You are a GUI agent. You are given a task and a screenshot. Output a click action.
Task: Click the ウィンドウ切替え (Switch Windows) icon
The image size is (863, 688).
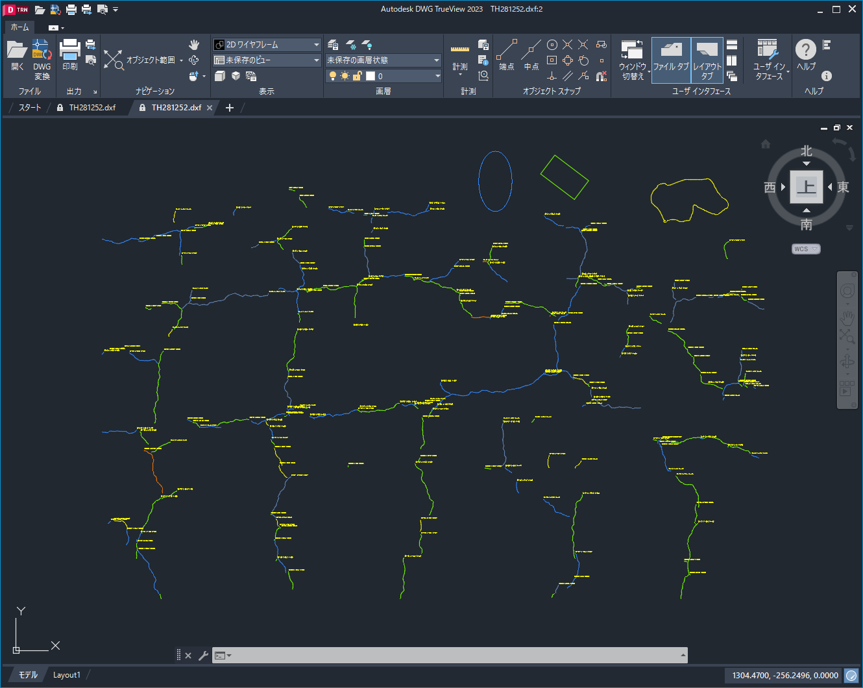[x=632, y=50]
